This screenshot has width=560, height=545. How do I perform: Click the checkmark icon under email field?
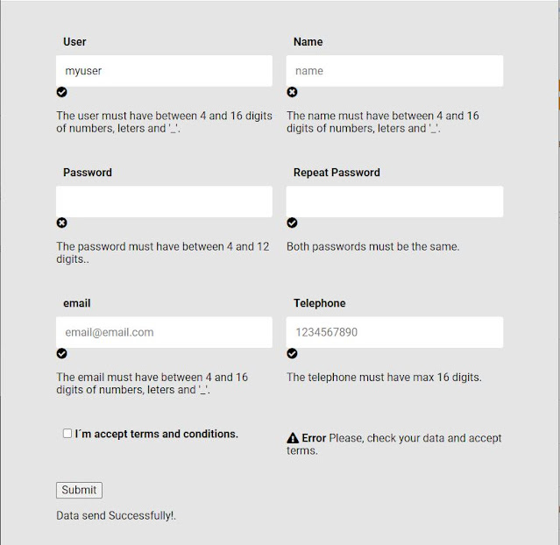[x=62, y=354]
